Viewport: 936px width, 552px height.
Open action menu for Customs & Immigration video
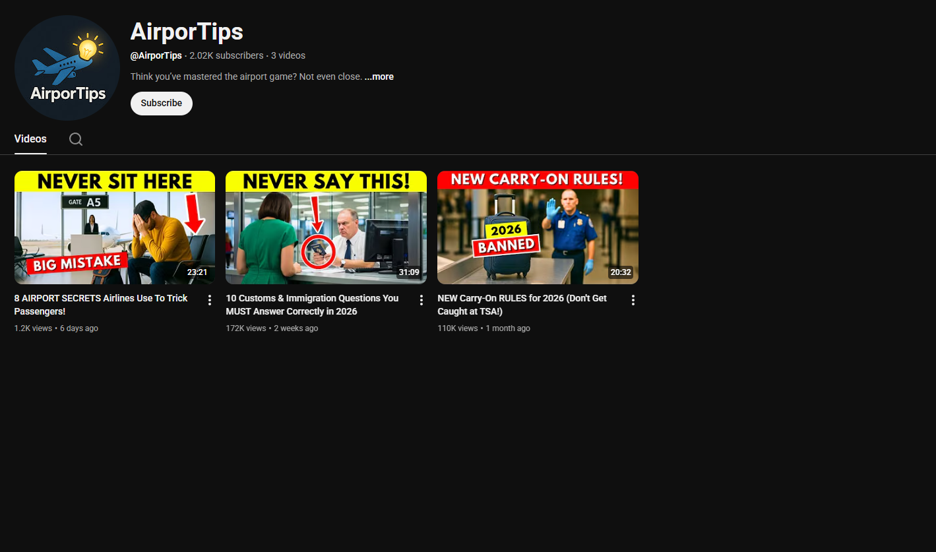click(x=421, y=300)
